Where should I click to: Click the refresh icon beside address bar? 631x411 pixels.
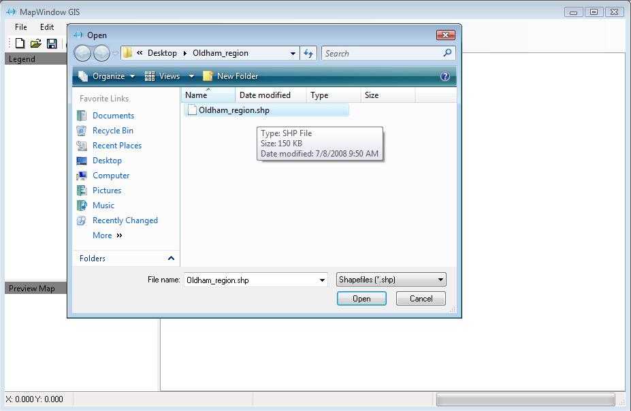(309, 53)
